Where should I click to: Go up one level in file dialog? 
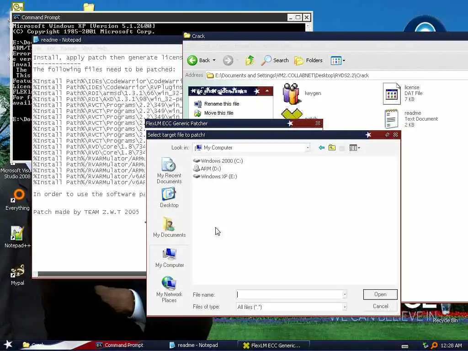(332, 148)
